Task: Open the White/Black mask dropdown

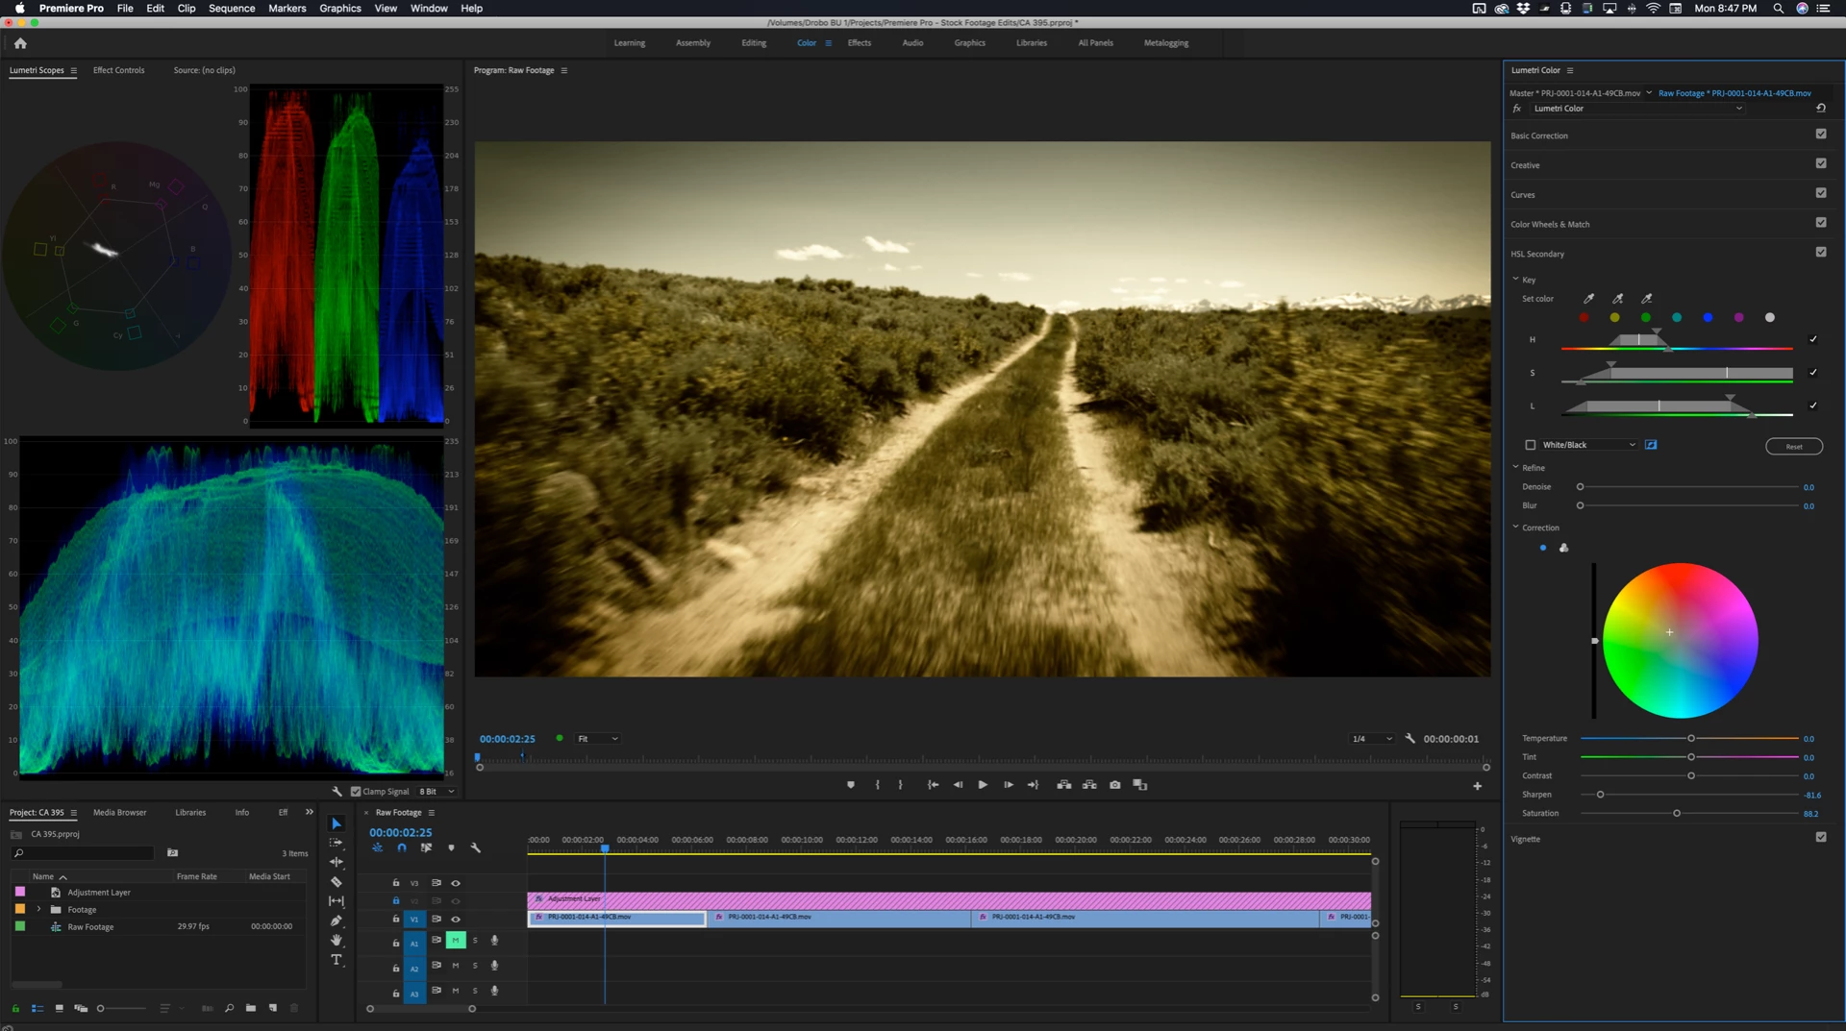Action: [x=1589, y=445]
